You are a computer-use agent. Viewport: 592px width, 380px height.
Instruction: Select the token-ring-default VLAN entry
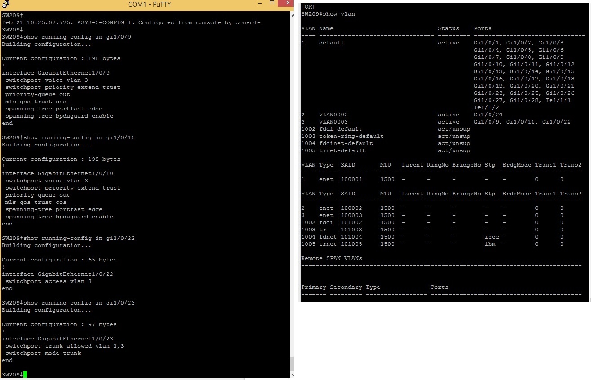click(387, 136)
